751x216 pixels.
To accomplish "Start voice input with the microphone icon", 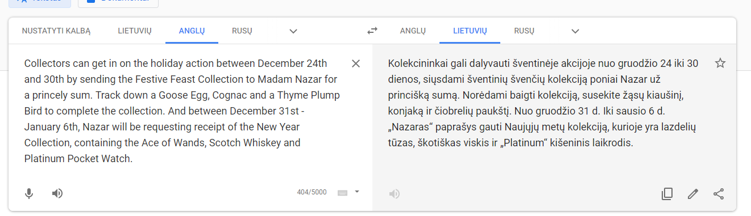I will pyautogui.click(x=29, y=193).
